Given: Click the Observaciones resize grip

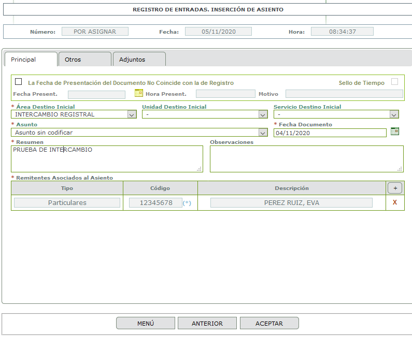Looking at the screenshot, I should click(x=400, y=169).
